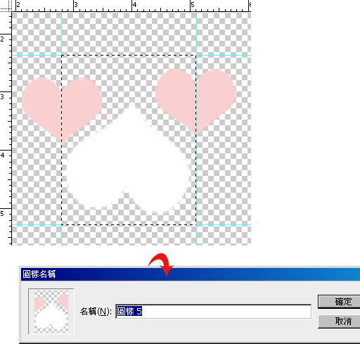Click the ruler origin corner box
This screenshot has height=344, width=360.
point(6,6)
